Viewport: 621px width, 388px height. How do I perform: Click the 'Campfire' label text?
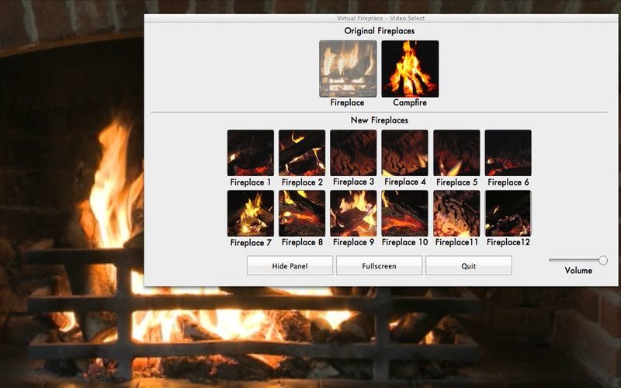click(x=410, y=102)
